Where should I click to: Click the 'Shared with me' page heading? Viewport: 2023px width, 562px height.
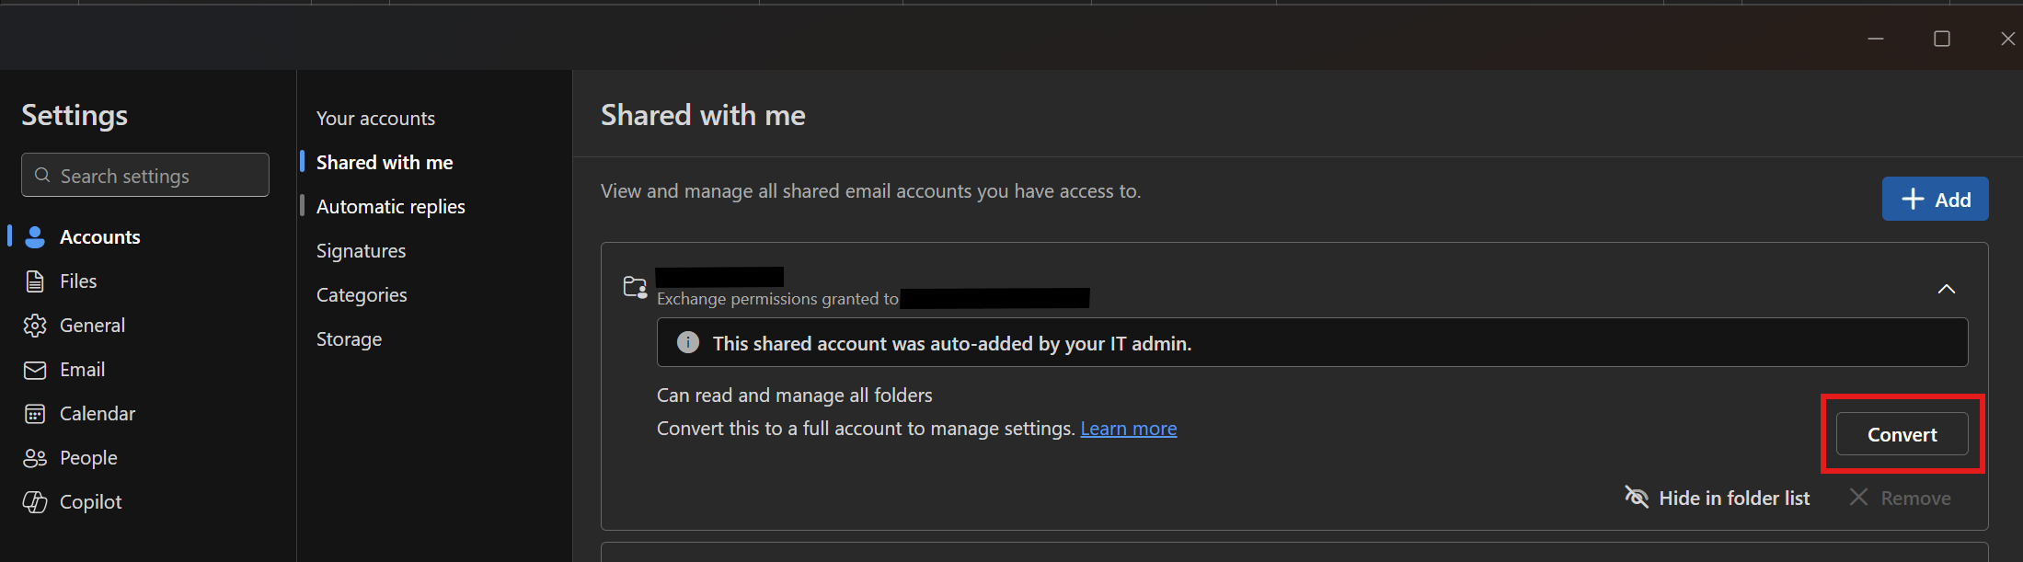(703, 115)
